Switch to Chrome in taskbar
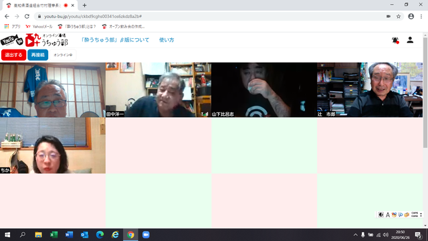428x241 pixels. point(130,235)
